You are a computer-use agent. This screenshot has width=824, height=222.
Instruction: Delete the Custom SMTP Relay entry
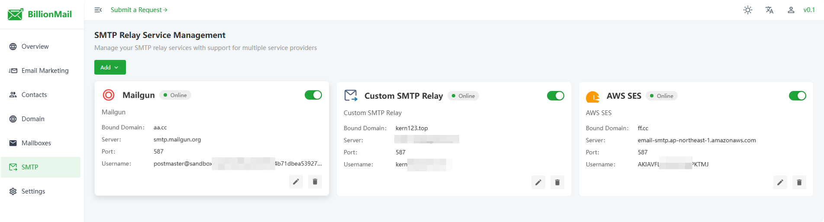557,183
